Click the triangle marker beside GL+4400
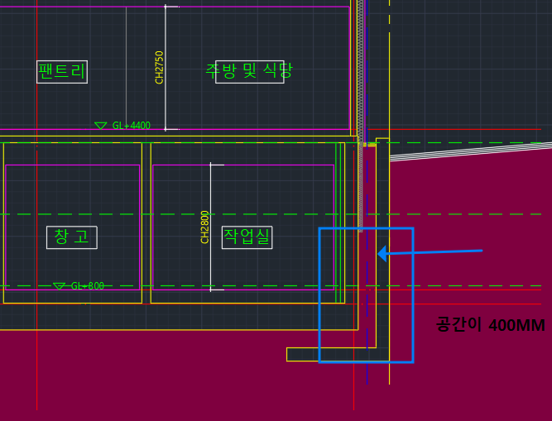Screen dimensions: 552x421 point(101,126)
